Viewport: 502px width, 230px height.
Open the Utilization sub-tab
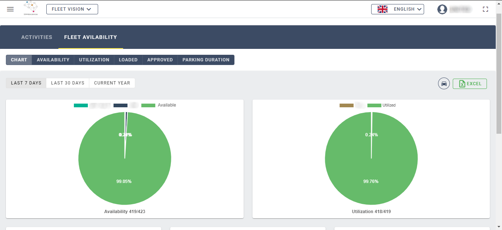point(94,60)
